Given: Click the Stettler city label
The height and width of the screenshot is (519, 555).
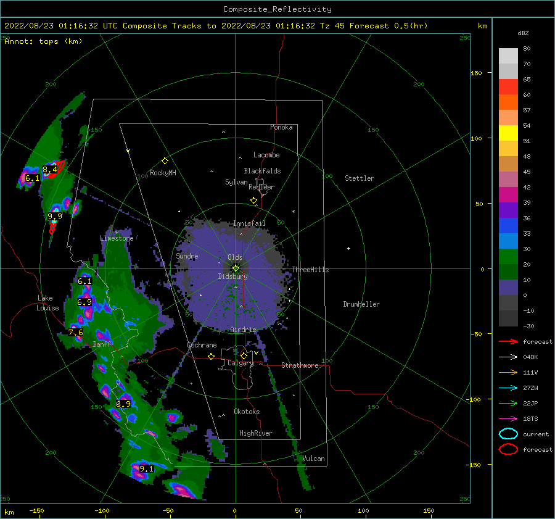Looking at the screenshot, I should (x=360, y=178).
